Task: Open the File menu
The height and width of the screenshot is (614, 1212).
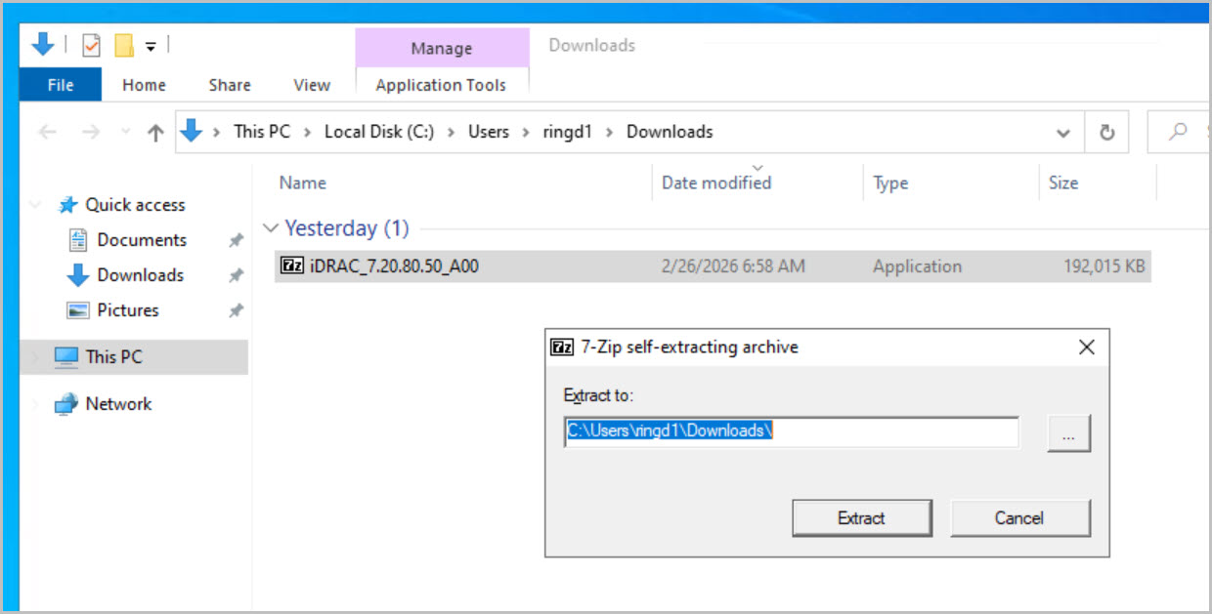Action: pos(61,85)
